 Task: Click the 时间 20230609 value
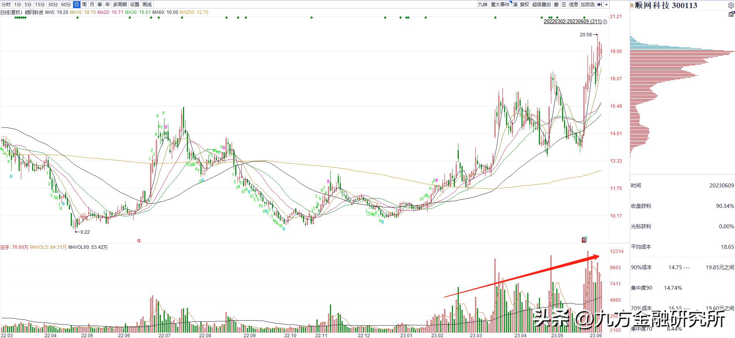pyautogui.click(x=721, y=185)
